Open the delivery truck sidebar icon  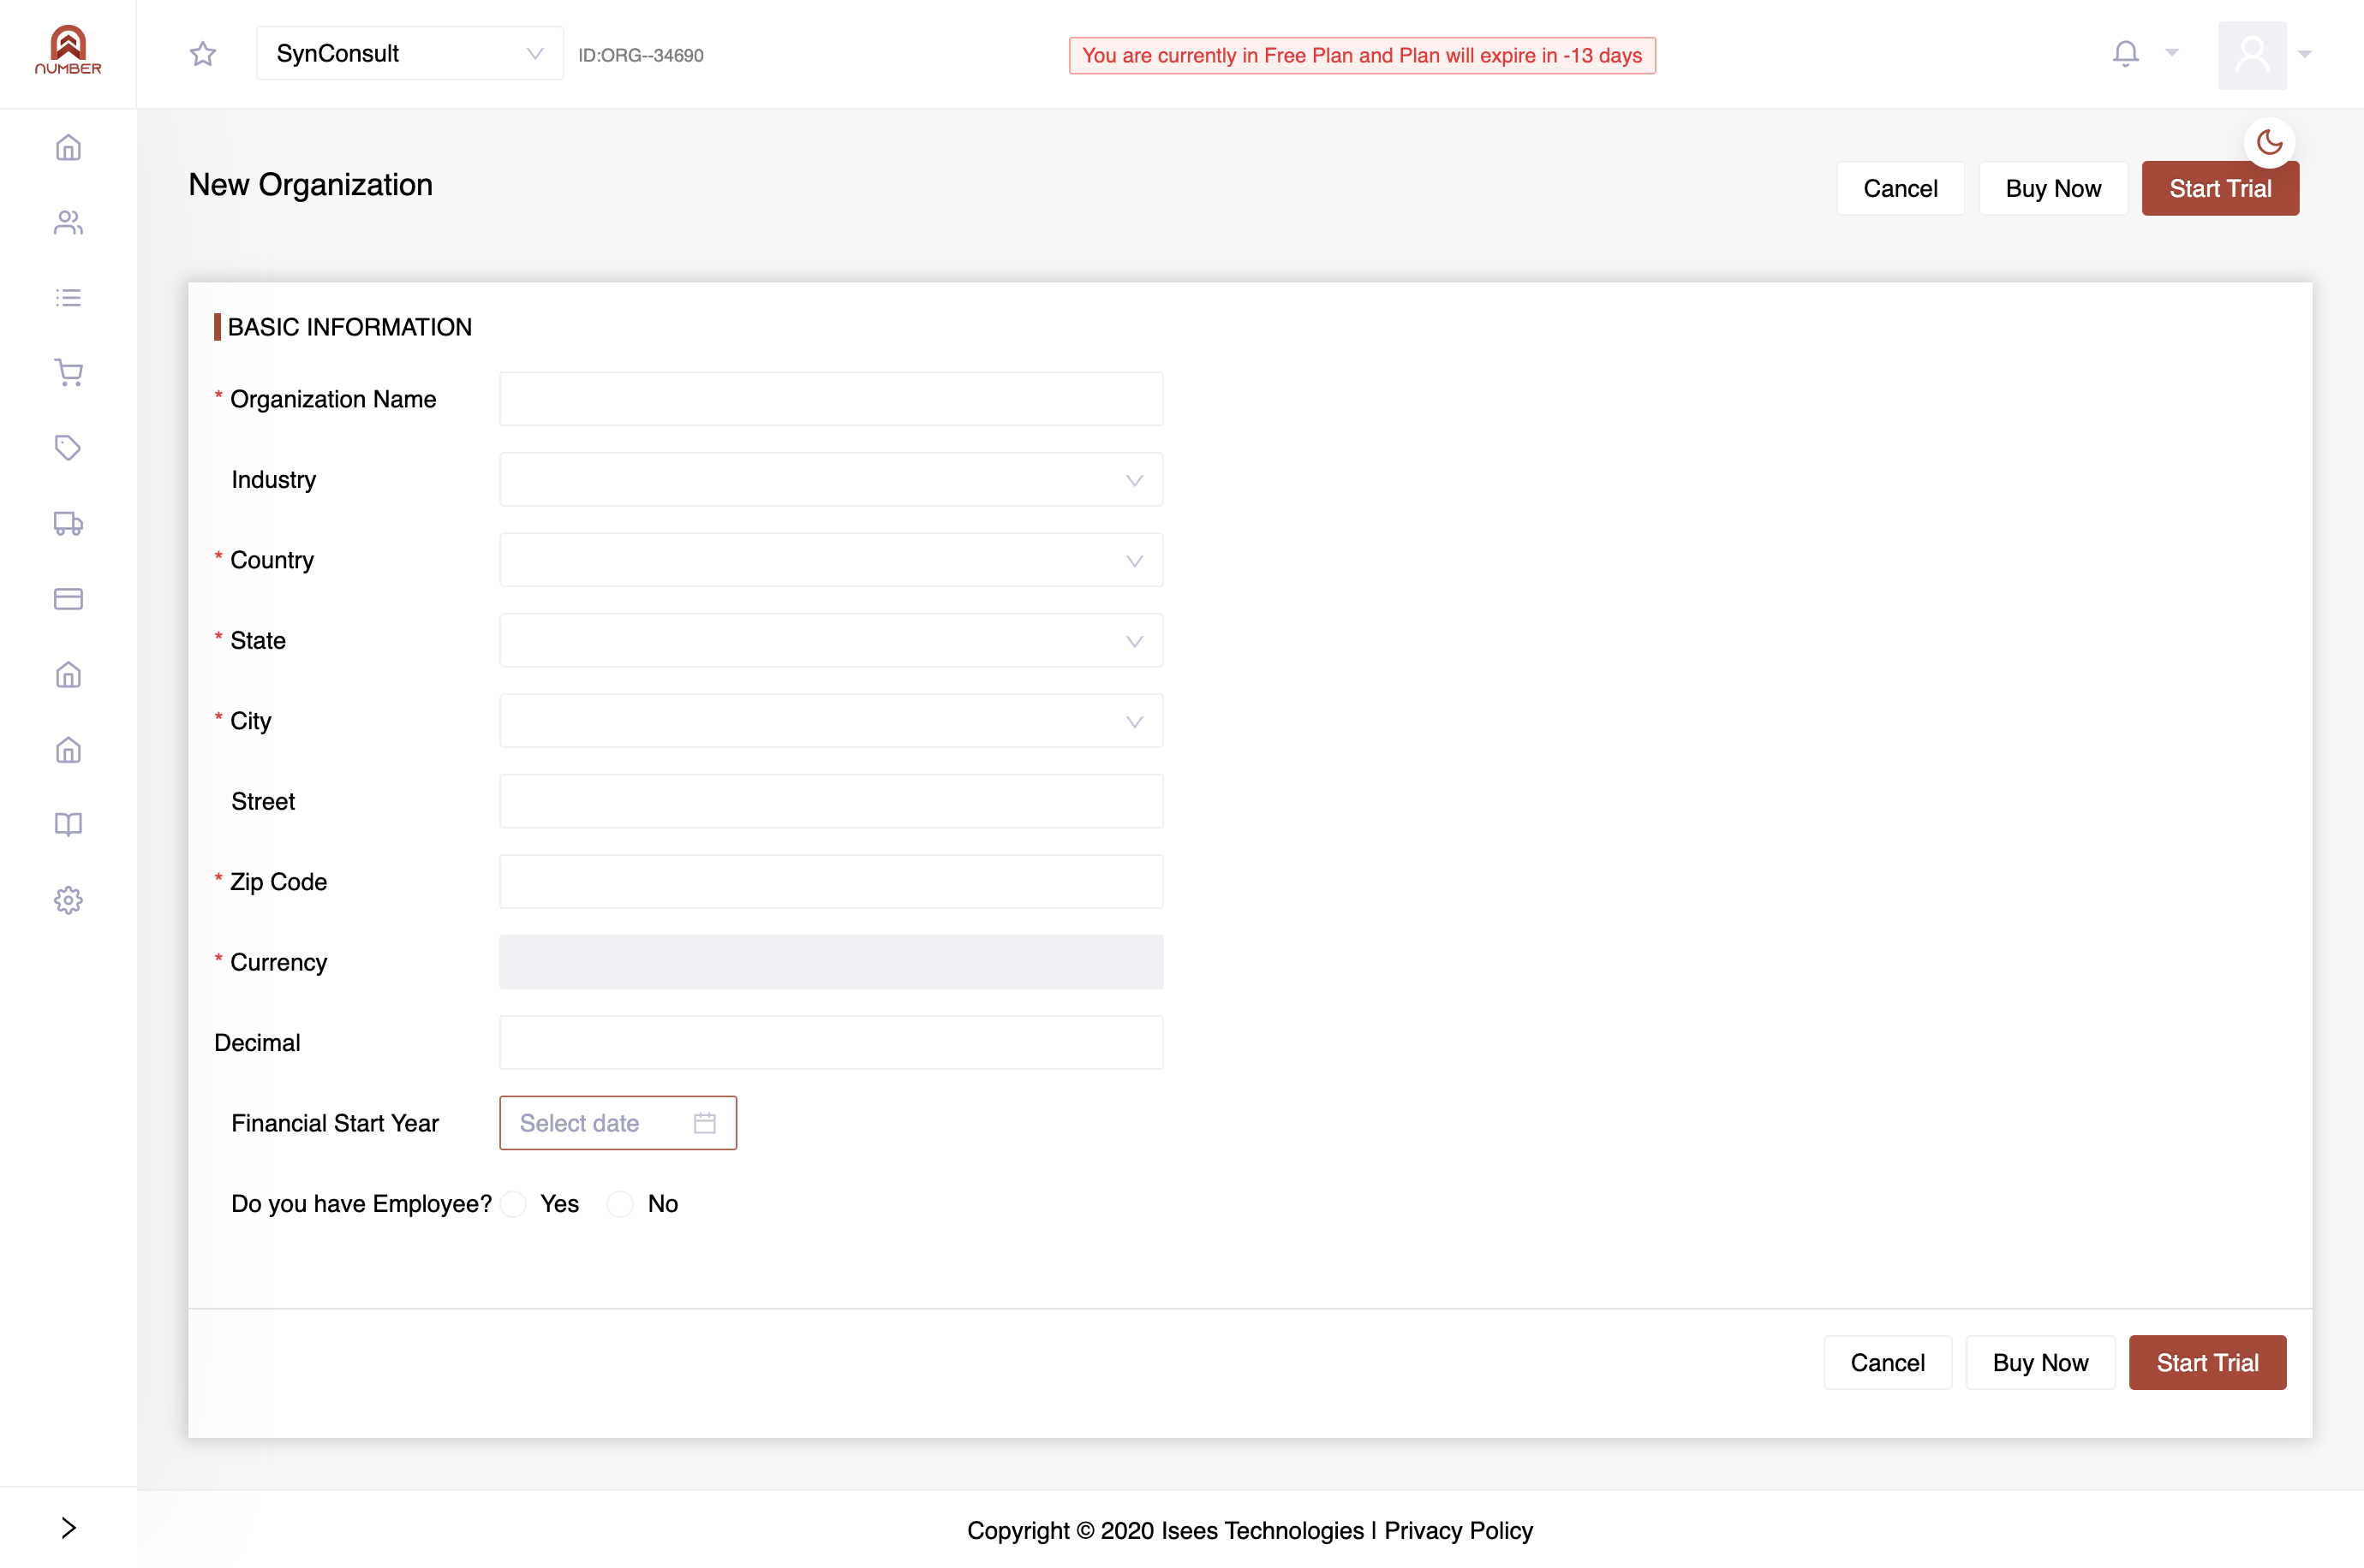click(x=68, y=523)
